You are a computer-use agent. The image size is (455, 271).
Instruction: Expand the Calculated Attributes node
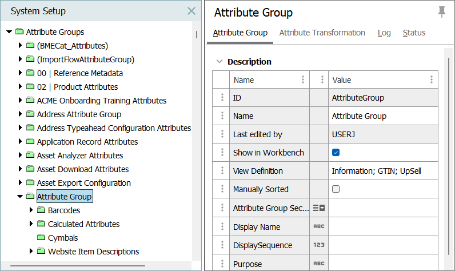coord(31,224)
